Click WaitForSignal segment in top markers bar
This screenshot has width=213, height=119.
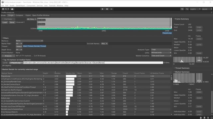click(x=71, y=63)
